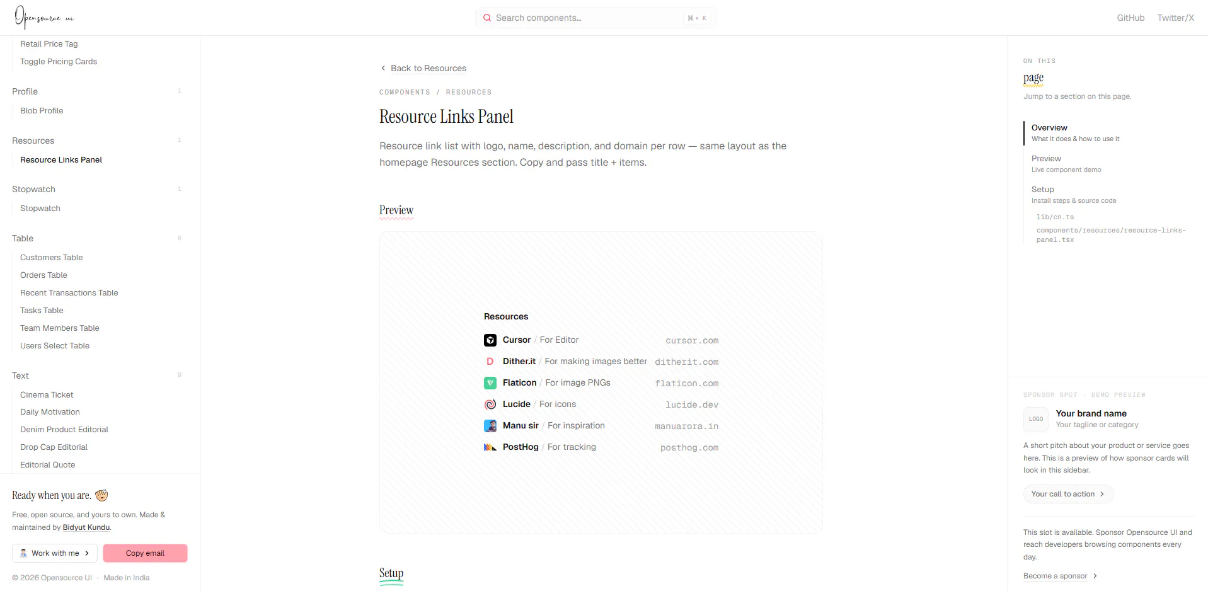The width and height of the screenshot is (1208, 591).
Task: Jump to Overview section
Action: click(x=1075, y=133)
